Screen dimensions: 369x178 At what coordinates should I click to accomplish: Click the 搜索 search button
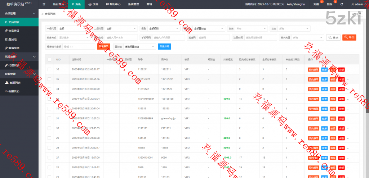tap(333, 37)
